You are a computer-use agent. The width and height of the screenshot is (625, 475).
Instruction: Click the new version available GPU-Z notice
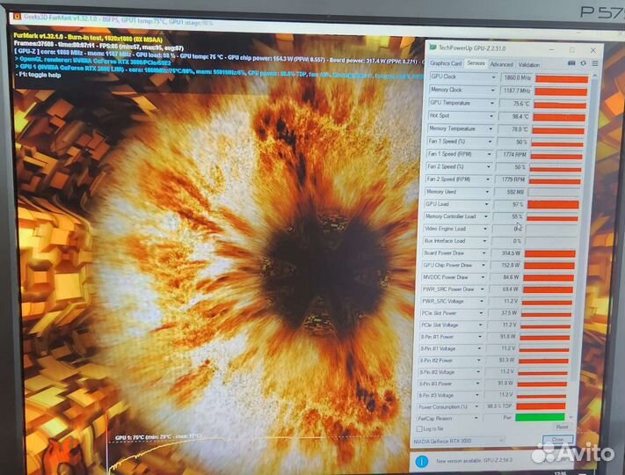(x=474, y=461)
